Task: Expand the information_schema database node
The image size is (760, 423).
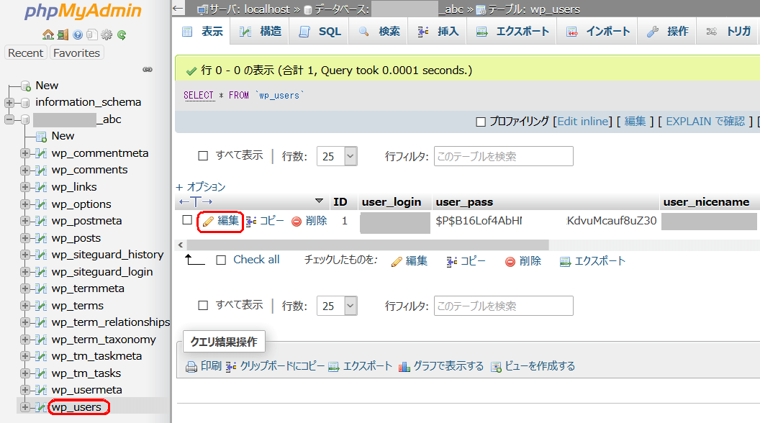Action: (9, 102)
